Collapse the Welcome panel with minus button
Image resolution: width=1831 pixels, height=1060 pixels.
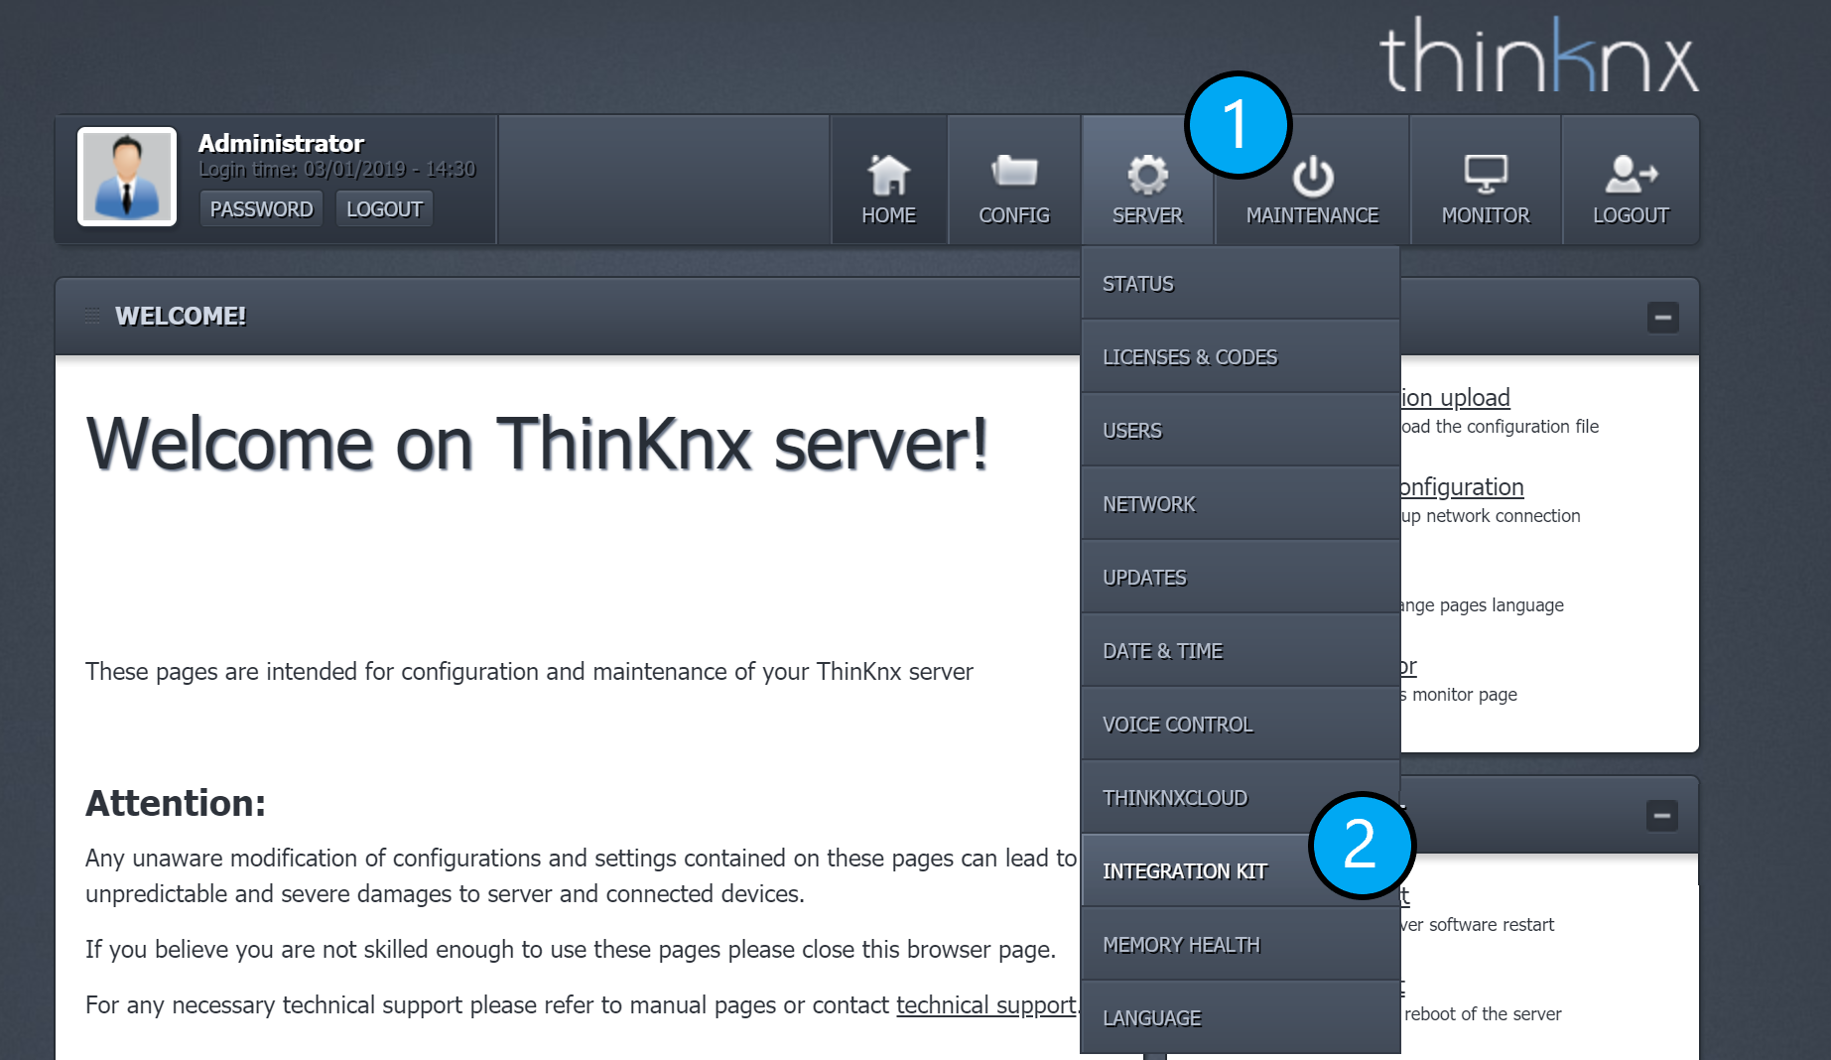click(x=1662, y=318)
